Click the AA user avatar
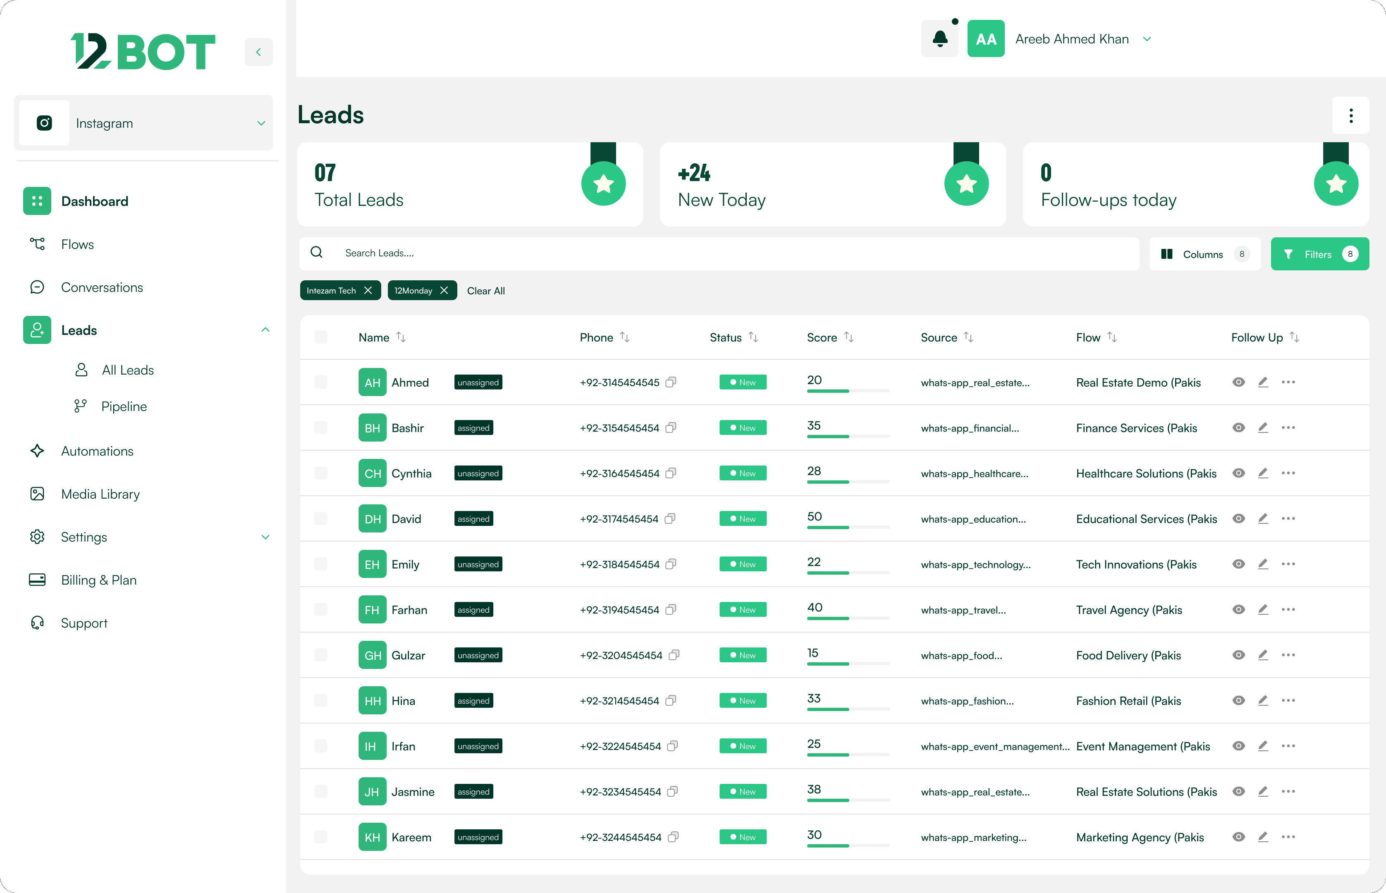This screenshot has width=1386, height=893. pos(986,39)
